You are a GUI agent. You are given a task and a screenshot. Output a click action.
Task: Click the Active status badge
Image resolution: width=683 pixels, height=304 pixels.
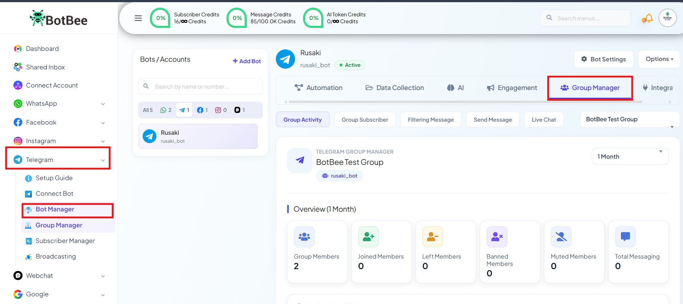point(350,65)
